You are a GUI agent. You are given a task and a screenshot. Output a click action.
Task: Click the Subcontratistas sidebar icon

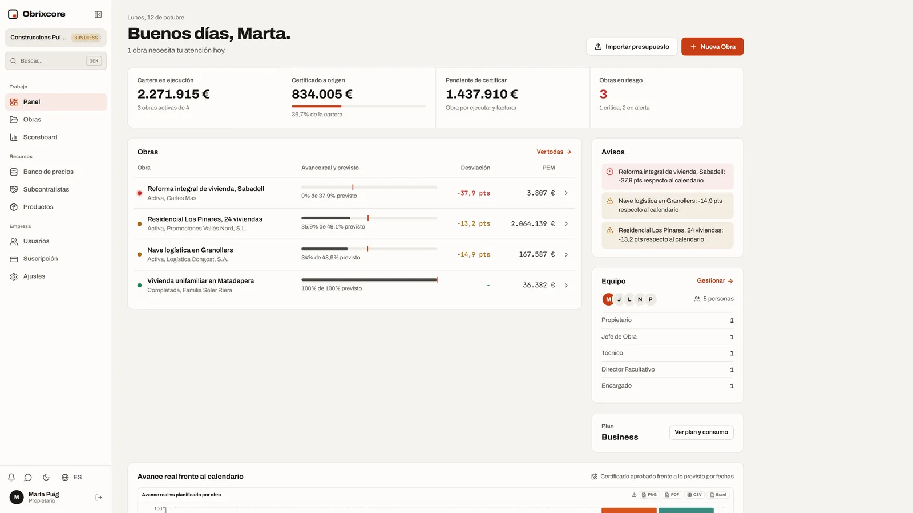coord(14,189)
